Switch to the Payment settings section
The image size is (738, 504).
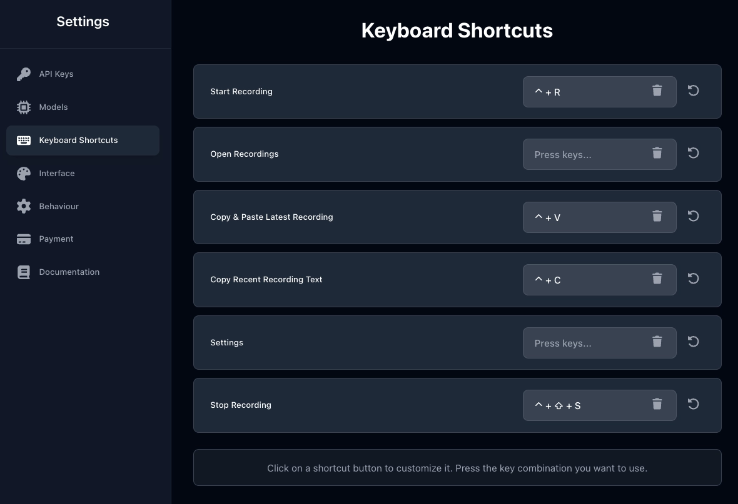coord(56,239)
